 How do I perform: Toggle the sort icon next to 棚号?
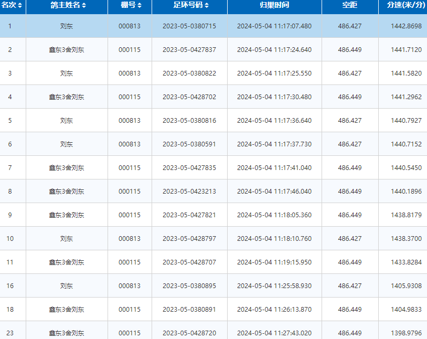[139, 5]
